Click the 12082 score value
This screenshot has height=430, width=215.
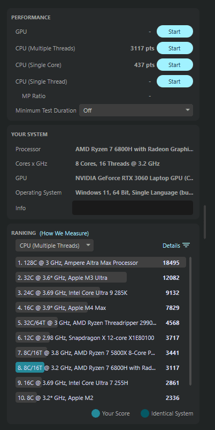tap(171, 278)
